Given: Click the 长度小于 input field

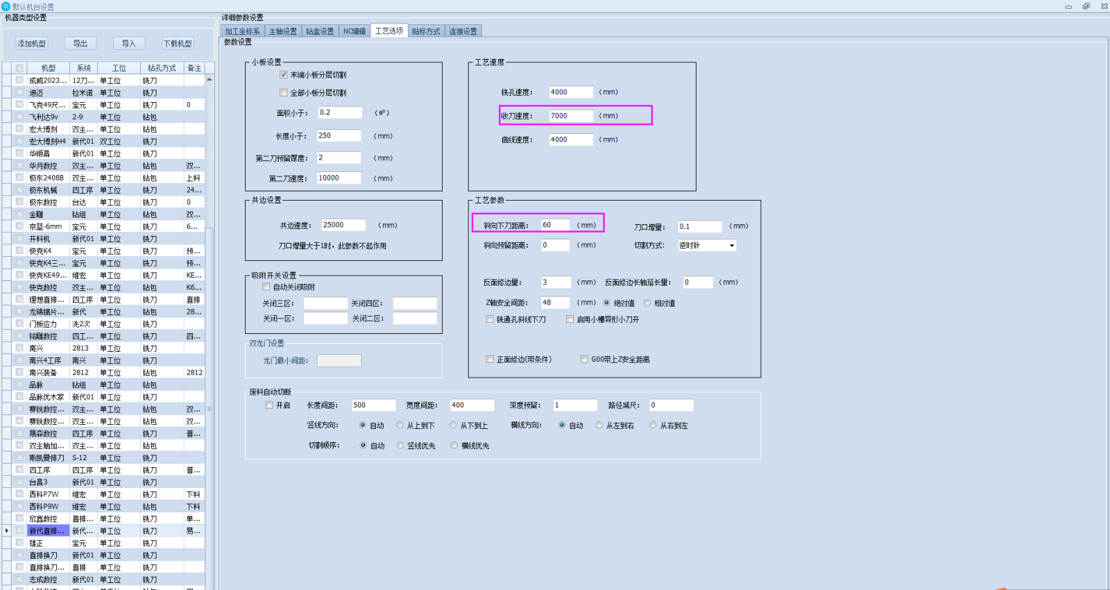Looking at the screenshot, I should [339, 136].
